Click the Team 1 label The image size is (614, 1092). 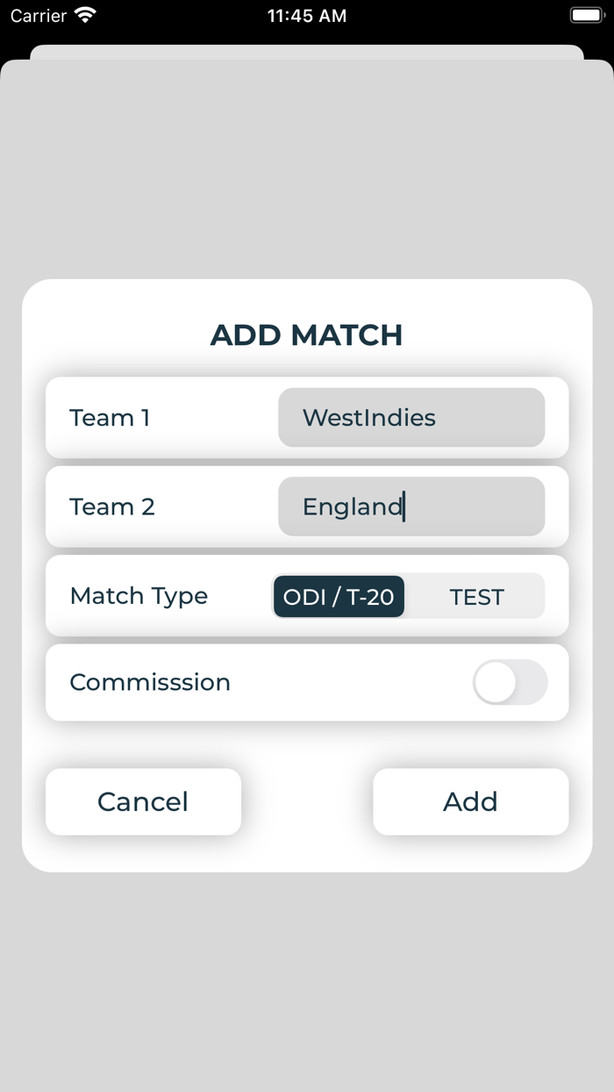(x=110, y=418)
